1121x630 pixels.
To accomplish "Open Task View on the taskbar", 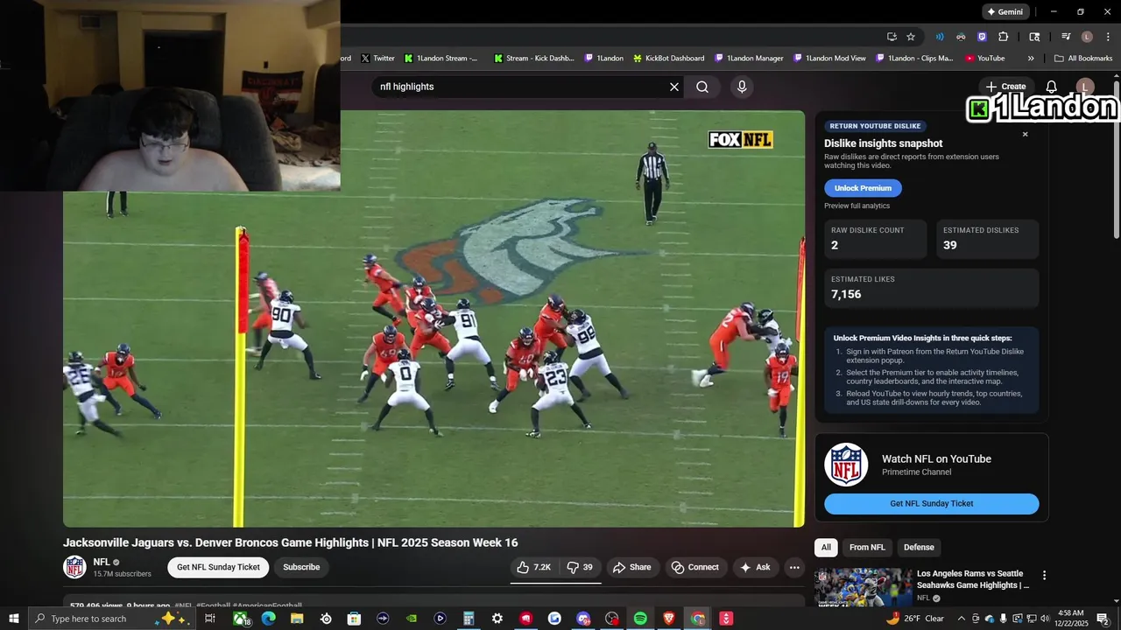I will point(210,619).
